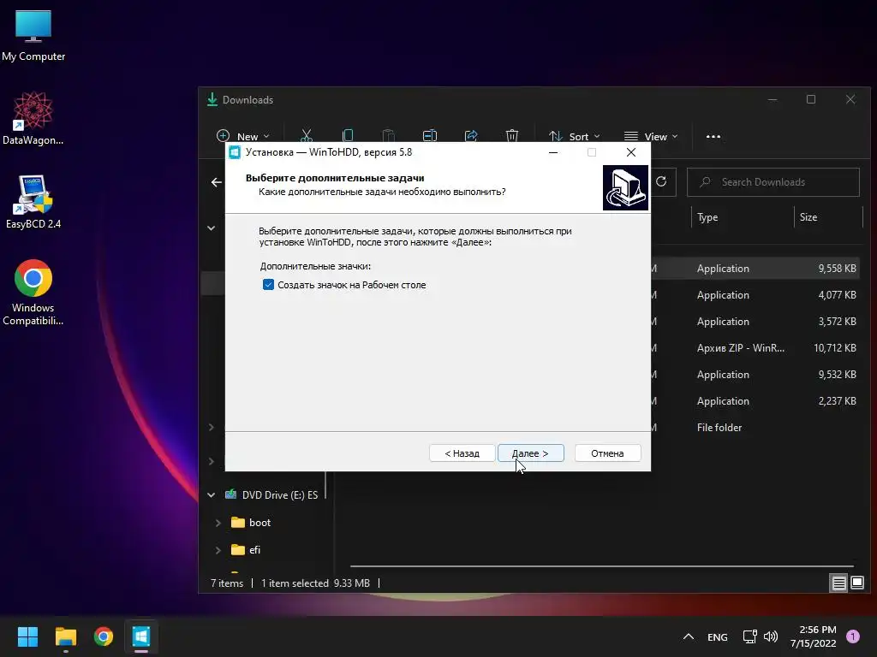The width and height of the screenshot is (877, 657).
Task: Switch to details view icon in status bar
Action: click(839, 583)
